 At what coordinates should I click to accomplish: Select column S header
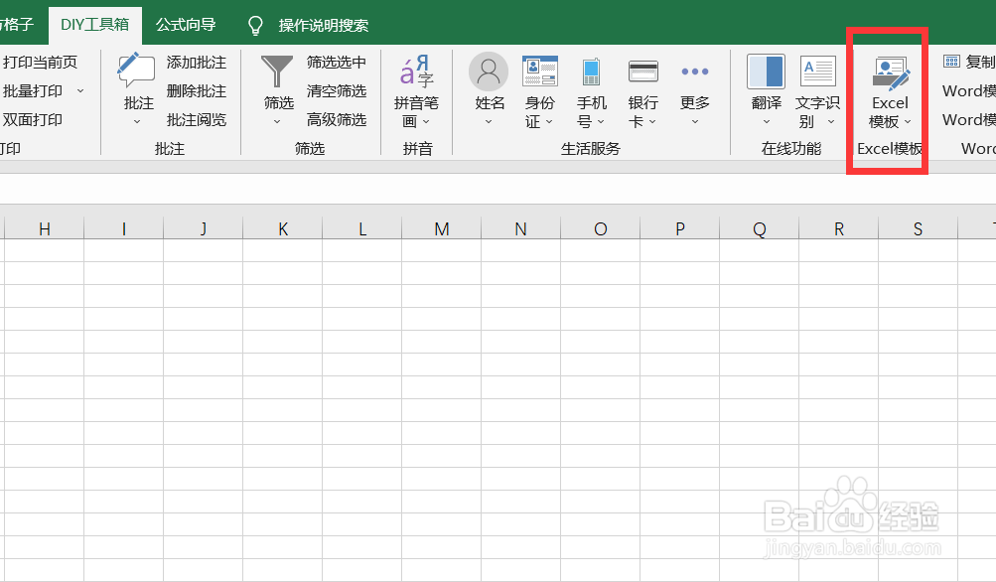pyautogui.click(x=918, y=228)
